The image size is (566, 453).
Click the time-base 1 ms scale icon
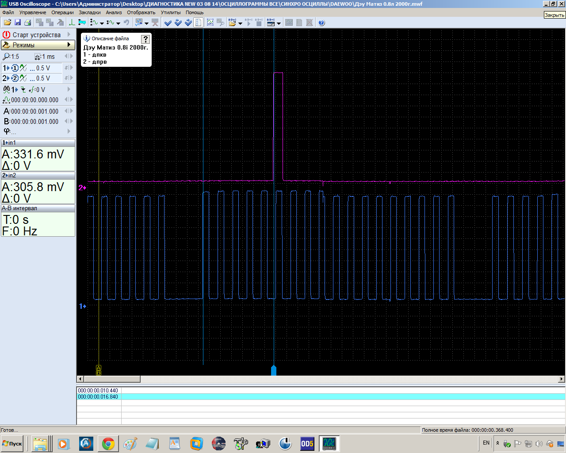pos(38,57)
